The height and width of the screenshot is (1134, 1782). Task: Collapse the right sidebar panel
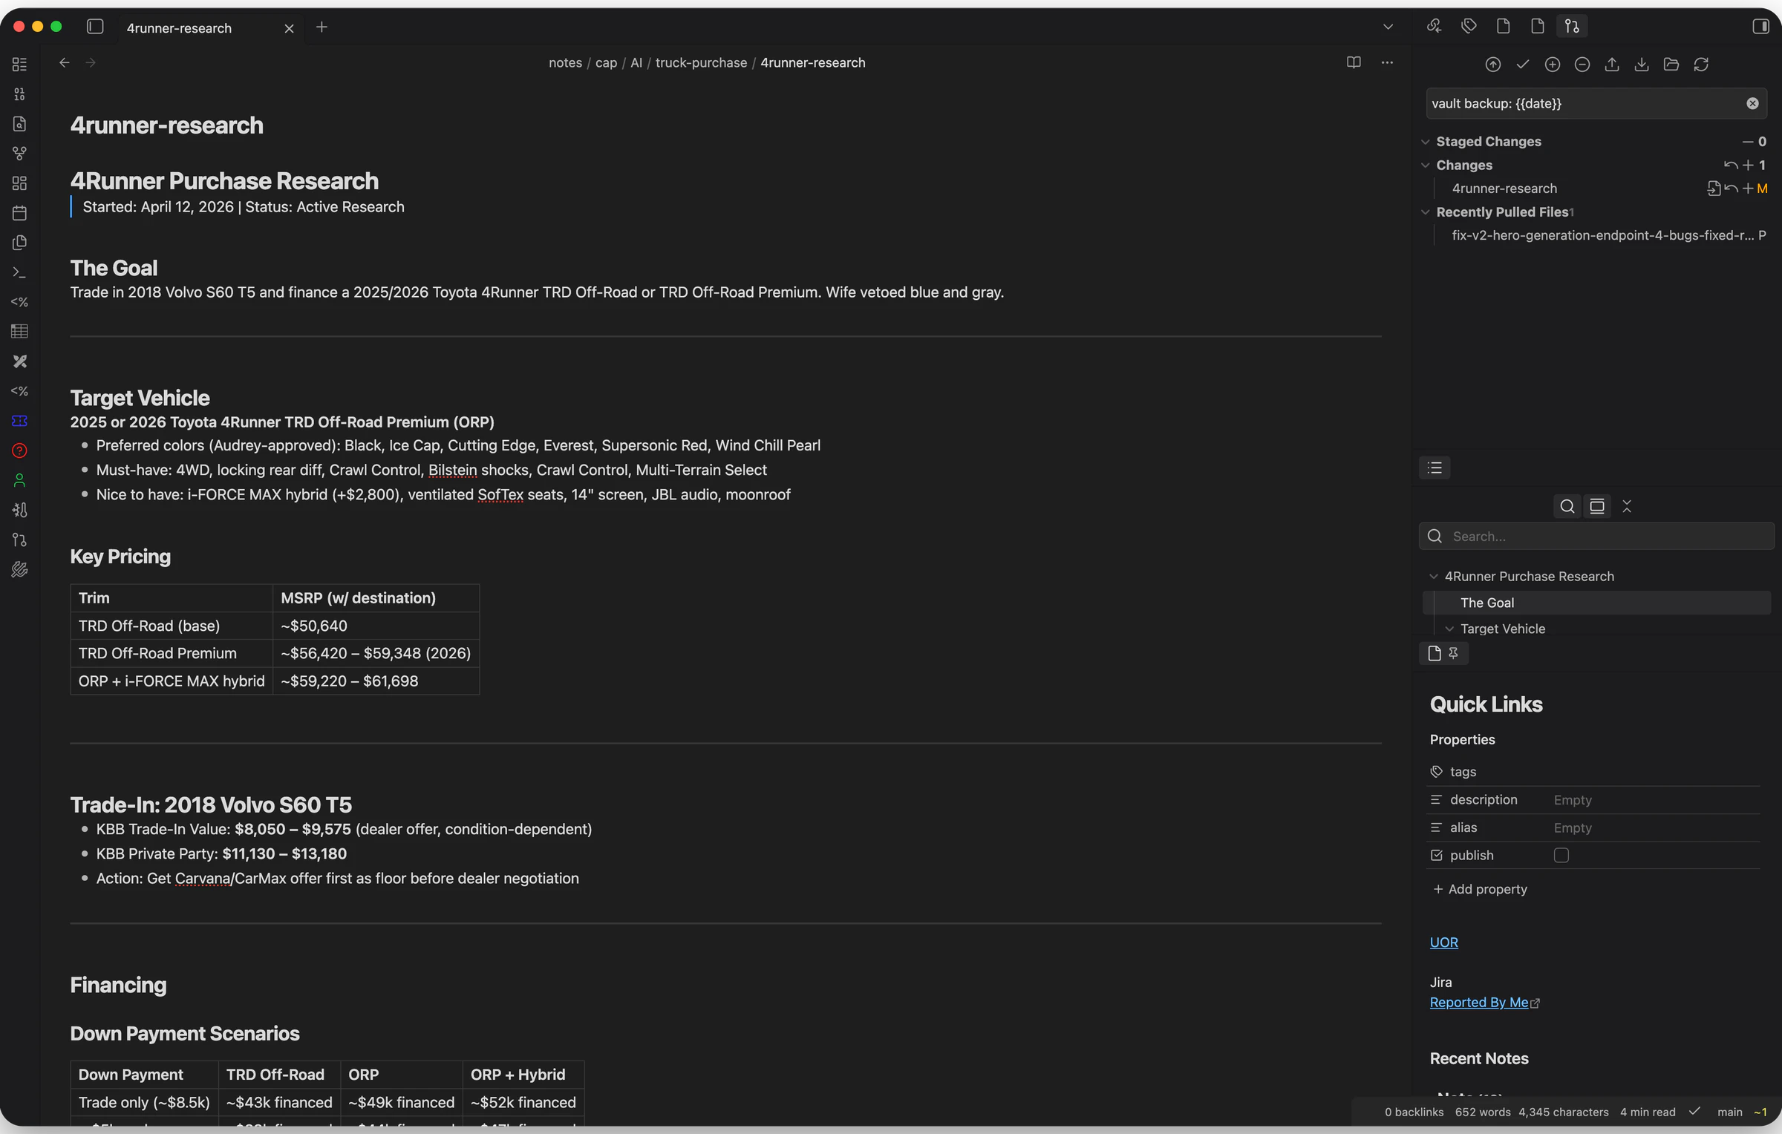[x=1760, y=26]
